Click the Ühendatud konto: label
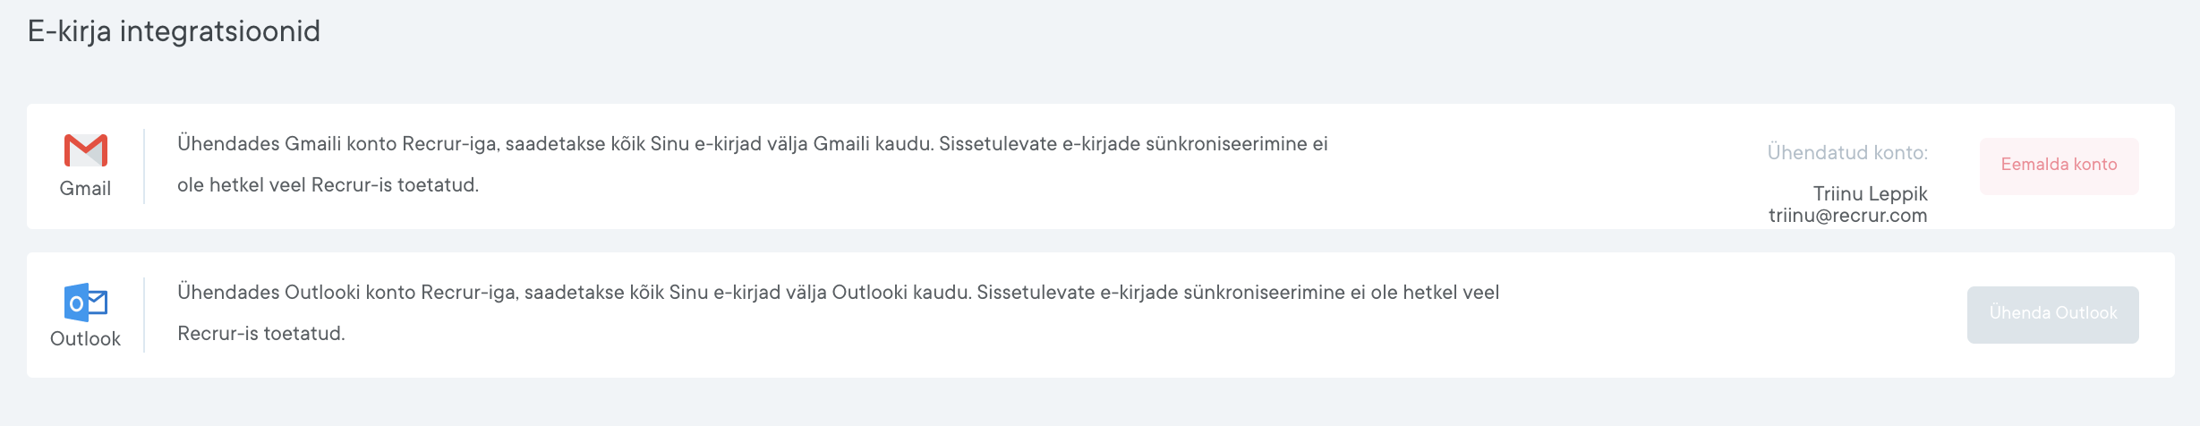Viewport: 2200px width, 426px height. click(x=1847, y=153)
